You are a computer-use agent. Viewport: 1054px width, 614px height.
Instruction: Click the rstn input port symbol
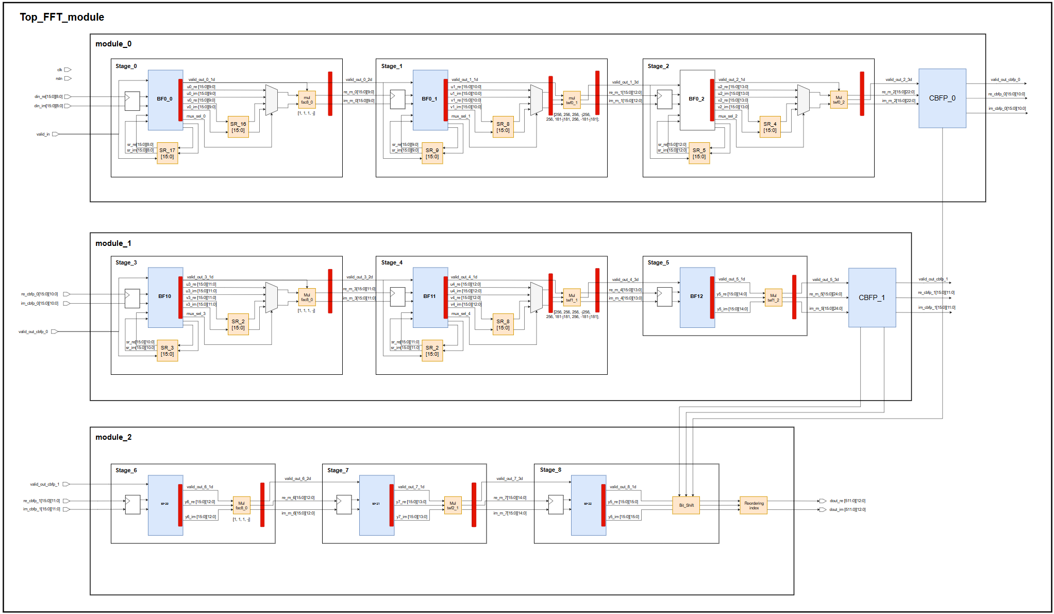point(68,79)
